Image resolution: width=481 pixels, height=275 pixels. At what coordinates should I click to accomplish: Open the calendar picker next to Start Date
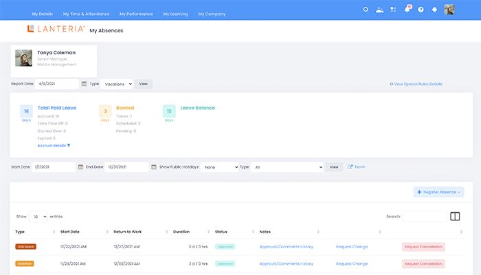80,166
